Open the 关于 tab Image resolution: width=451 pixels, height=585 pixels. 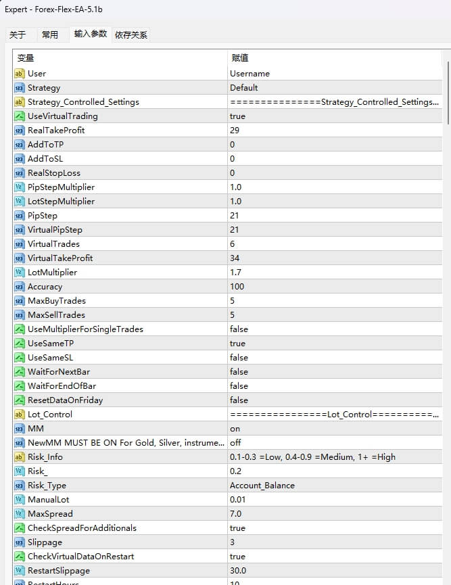(x=19, y=34)
